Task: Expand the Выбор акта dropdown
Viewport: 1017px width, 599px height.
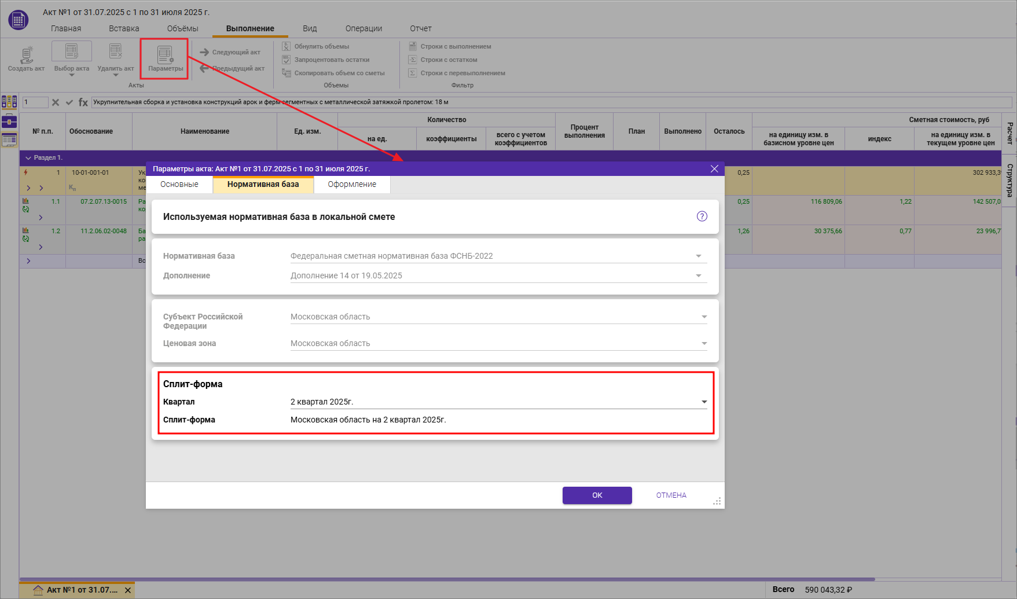Action: tap(72, 75)
